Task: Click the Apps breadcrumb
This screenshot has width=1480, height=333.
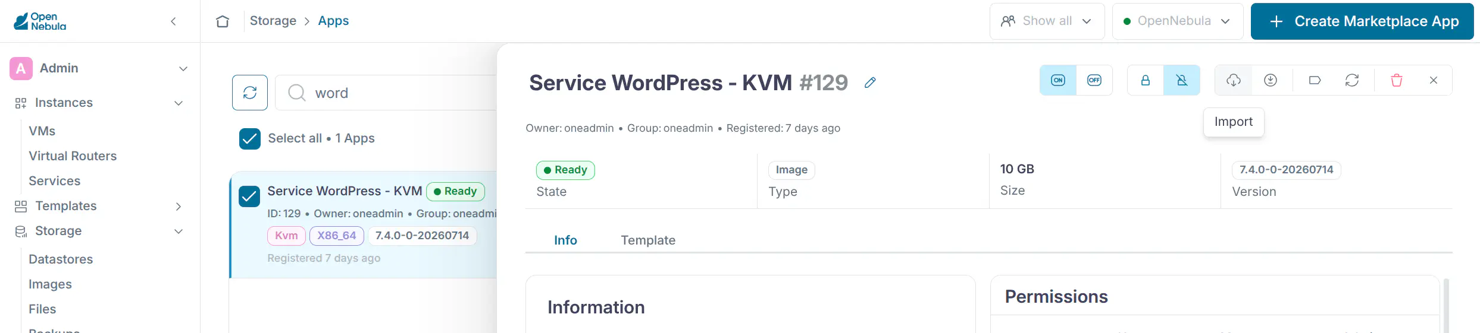Action: tap(333, 21)
